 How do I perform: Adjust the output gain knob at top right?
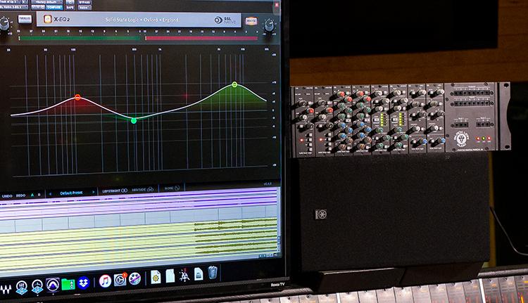pos(269,25)
